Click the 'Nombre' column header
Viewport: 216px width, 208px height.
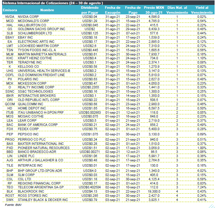(x=47, y=10)
